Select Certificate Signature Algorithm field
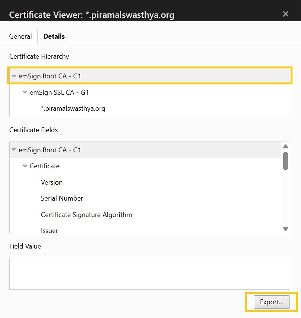This screenshot has height=318, width=301. [x=87, y=215]
